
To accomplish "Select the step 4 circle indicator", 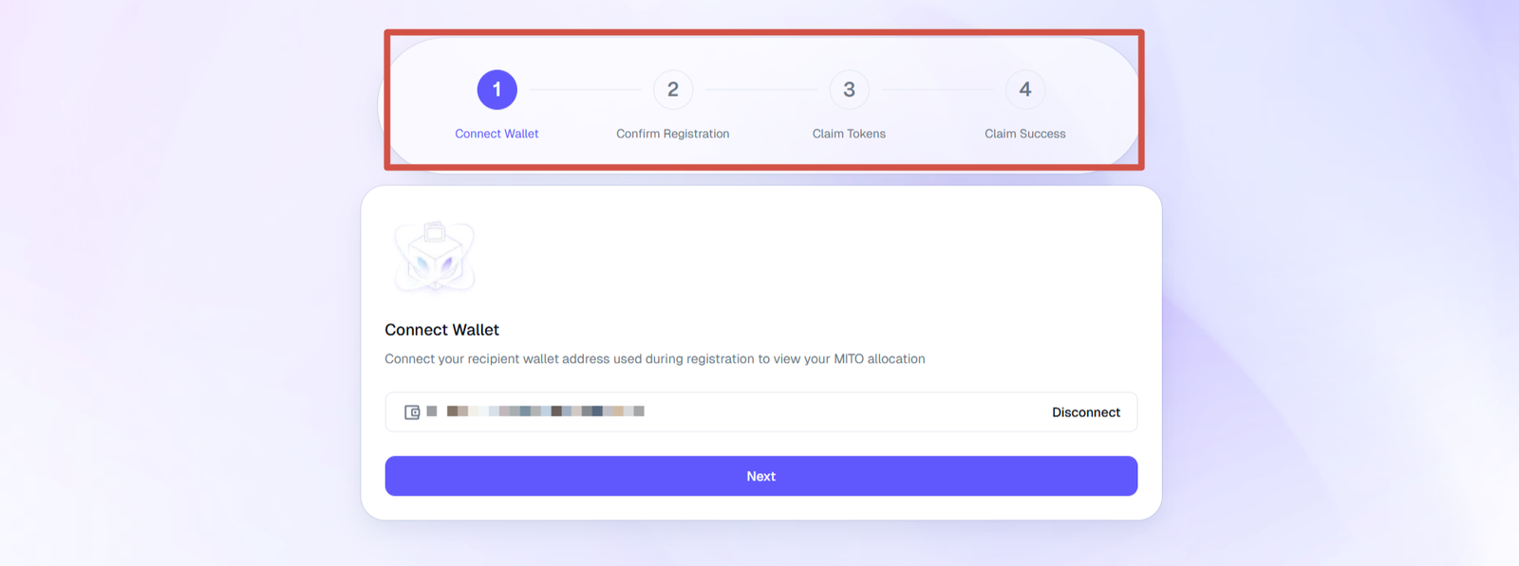I will click(x=1025, y=90).
